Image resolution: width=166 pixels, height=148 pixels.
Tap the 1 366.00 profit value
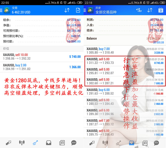75,67
